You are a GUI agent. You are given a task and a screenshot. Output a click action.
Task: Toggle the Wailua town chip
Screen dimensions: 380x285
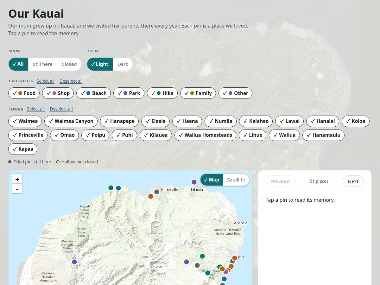click(x=284, y=135)
